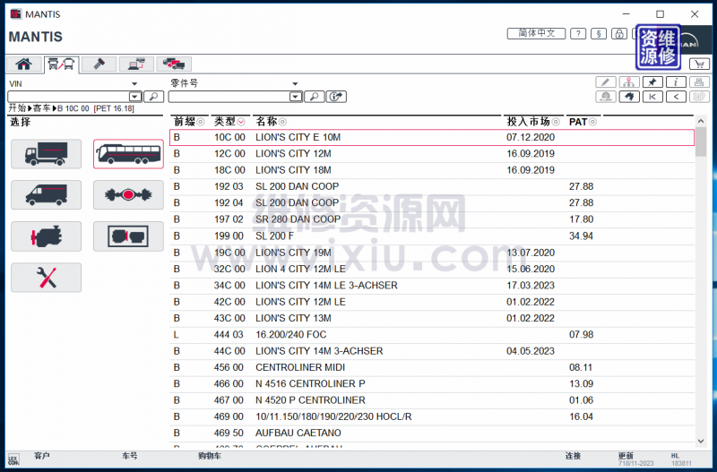Viewport: 717px width, 472px height.
Task: Click the list scrollbar down arrow
Action: tap(701, 441)
